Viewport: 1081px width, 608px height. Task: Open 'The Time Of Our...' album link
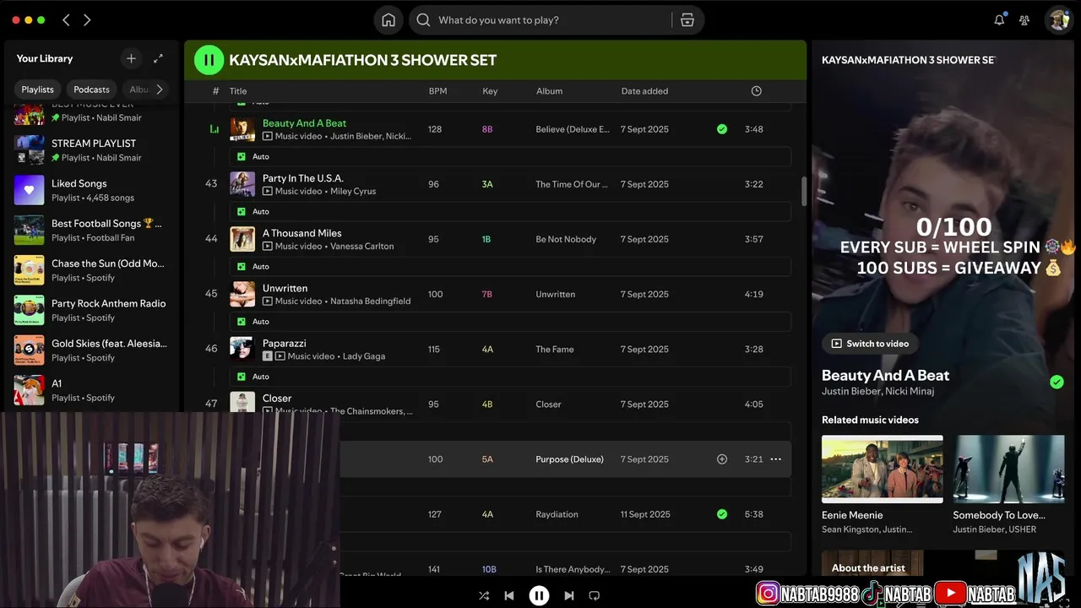click(x=572, y=184)
